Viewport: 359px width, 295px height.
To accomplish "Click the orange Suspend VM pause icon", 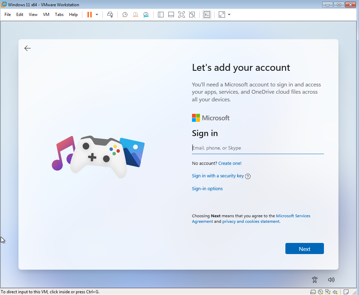I will coord(90,15).
